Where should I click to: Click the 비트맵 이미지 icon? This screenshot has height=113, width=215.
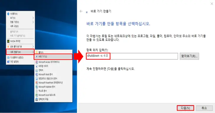click(37, 66)
